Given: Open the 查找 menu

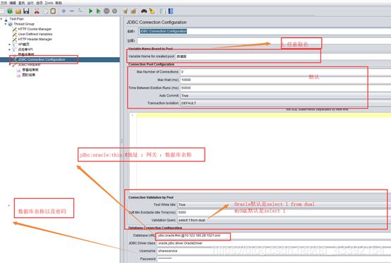Looking at the screenshot, I should [22, 3].
